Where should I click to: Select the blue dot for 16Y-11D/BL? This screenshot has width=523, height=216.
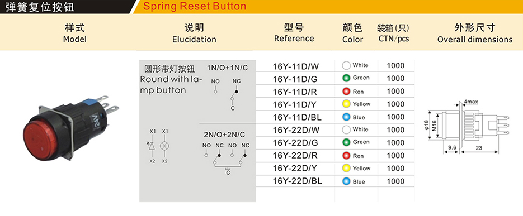[x=346, y=117]
